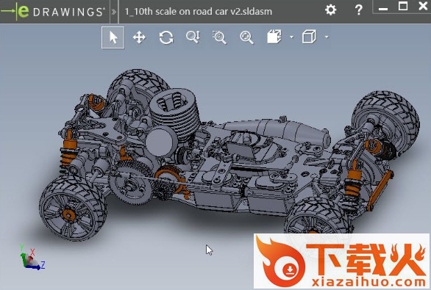The height and width of the screenshot is (290, 431).
Task: Click the file name 1_10th scale on road car v2.sldasm
Action: [199, 12]
